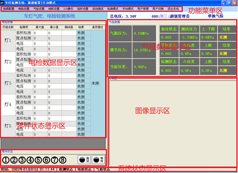
Task: Click part status indicator number ①
Action: [x=6, y=160]
